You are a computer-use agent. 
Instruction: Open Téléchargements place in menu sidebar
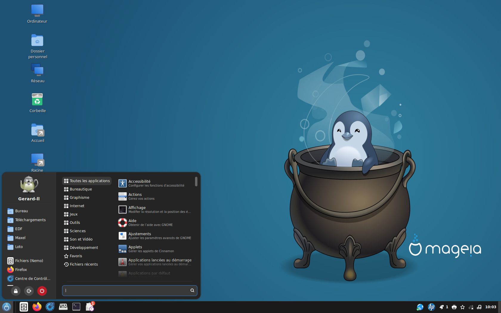[x=29, y=220]
